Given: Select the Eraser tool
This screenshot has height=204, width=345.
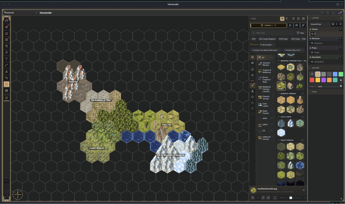Looking at the screenshot, I should coord(7,33).
